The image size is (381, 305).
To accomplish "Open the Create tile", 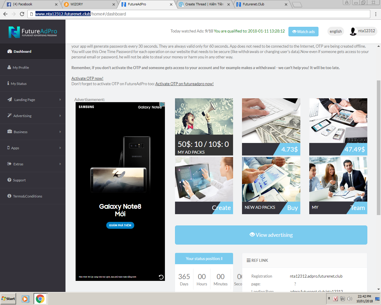I will 204,186.
